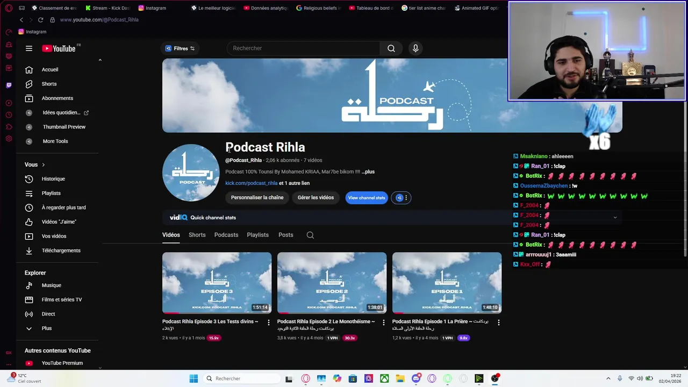
Task: Open Episode 2 Le Monothéisme thumbnail
Action: point(332,283)
